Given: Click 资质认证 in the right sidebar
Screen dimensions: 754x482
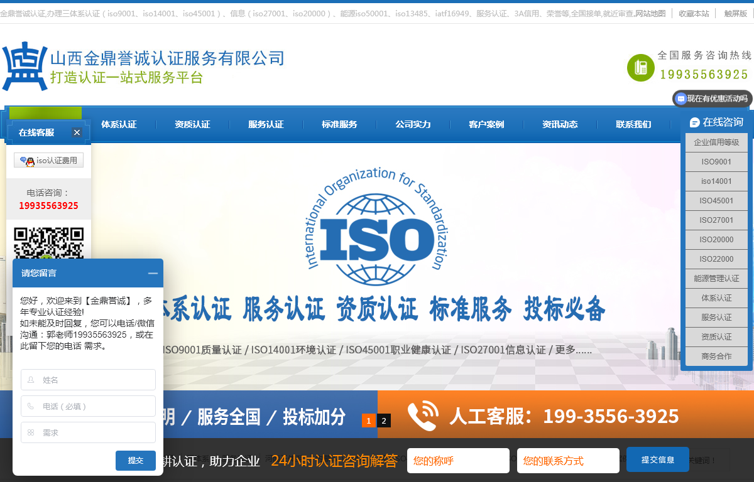Looking at the screenshot, I should (x=716, y=337).
